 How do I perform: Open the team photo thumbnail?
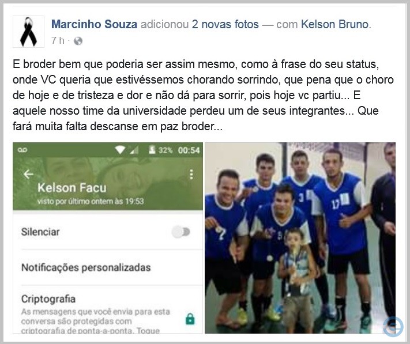click(300, 238)
